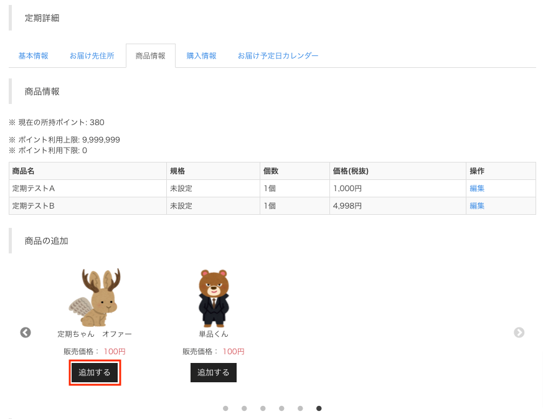This screenshot has width=543, height=419.
Task: Click the 商品の追加 section heading
Action: coord(47,241)
